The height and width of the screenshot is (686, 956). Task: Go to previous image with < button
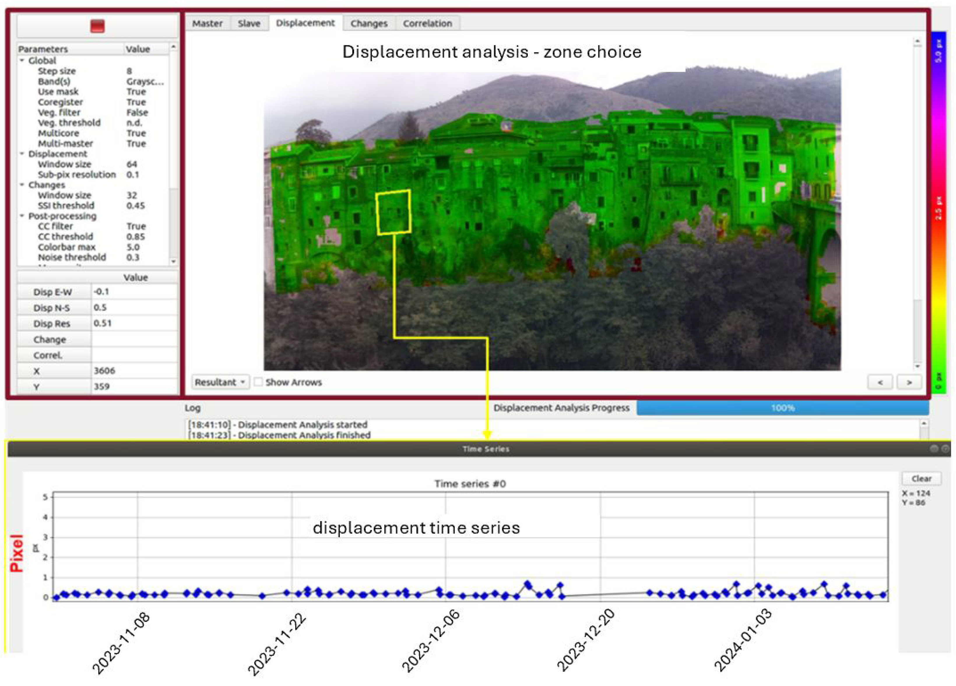pos(880,382)
